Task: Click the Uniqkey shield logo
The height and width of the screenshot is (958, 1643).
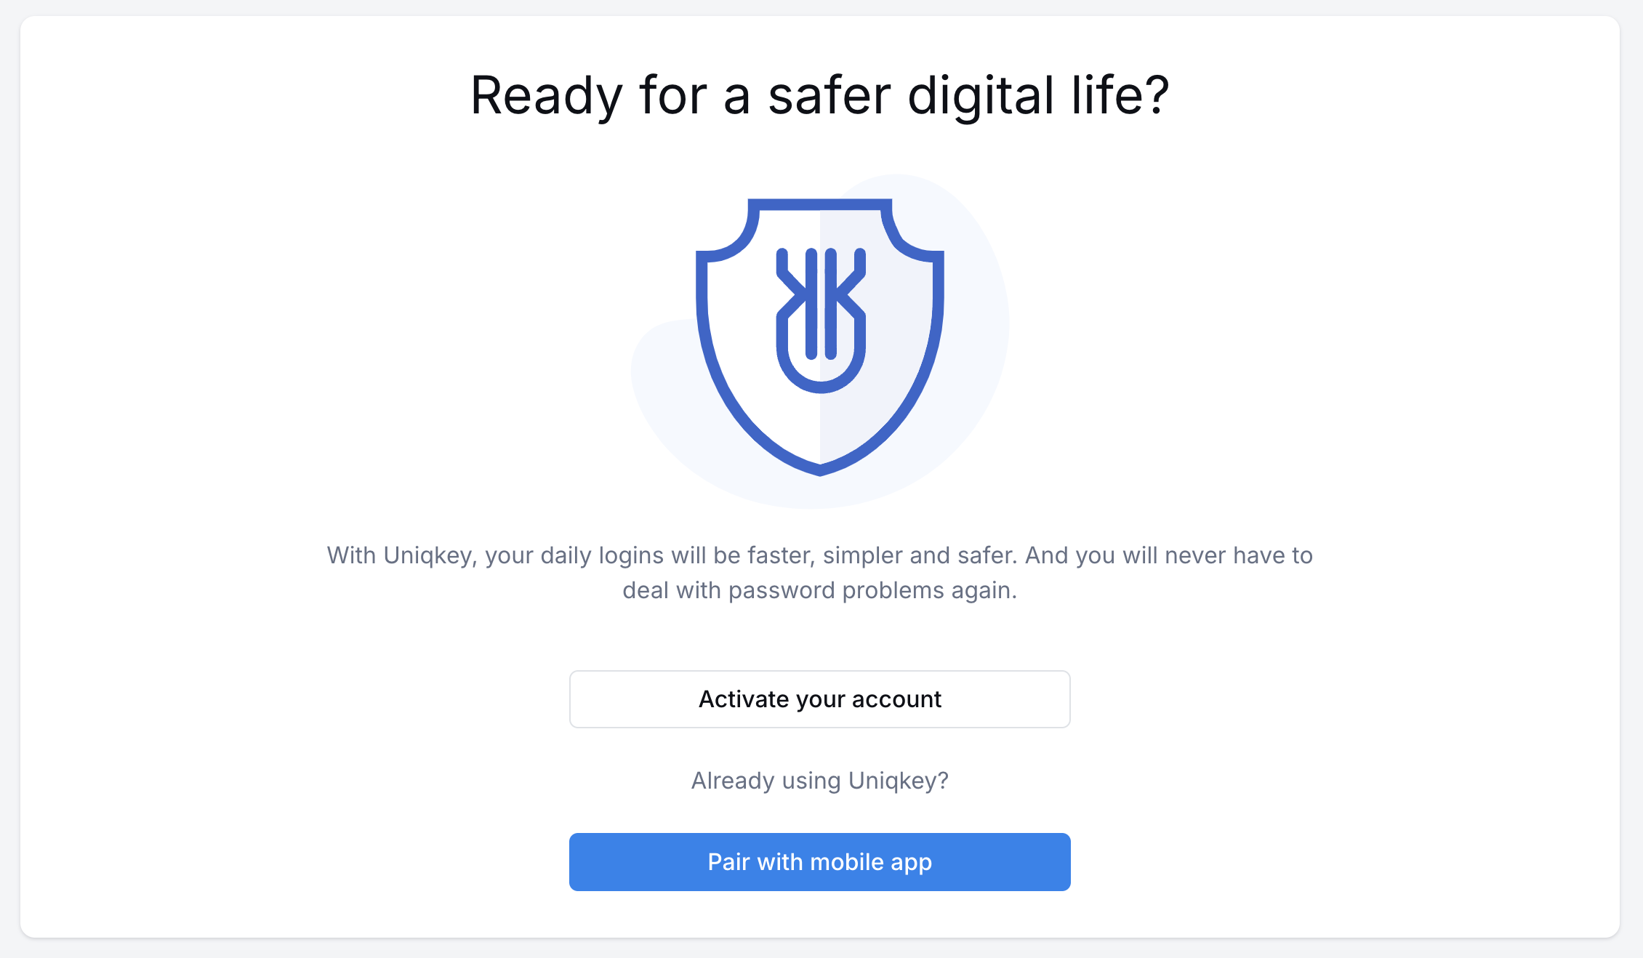Action: pyautogui.click(x=820, y=337)
